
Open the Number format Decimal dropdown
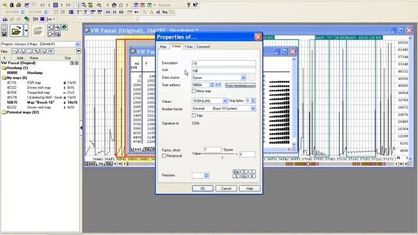253,108
